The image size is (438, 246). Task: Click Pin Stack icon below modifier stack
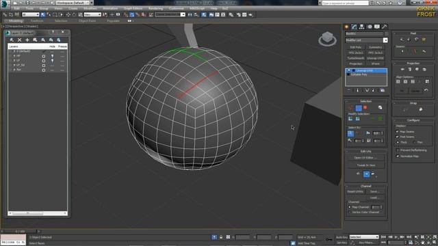click(x=349, y=90)
